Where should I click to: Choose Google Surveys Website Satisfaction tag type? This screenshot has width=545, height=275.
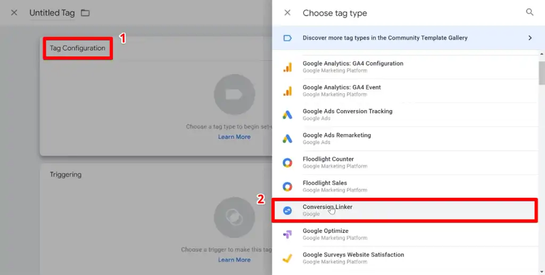click(405, 259)
